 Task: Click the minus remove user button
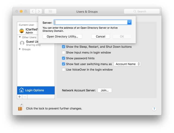(x=25, y=97)
